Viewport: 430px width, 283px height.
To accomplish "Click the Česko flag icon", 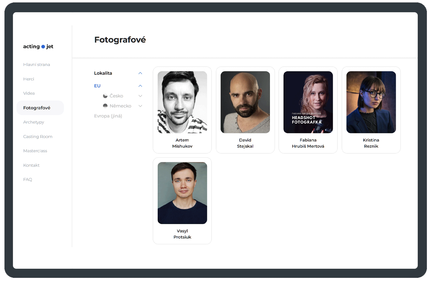I will [x=105, y=96].
